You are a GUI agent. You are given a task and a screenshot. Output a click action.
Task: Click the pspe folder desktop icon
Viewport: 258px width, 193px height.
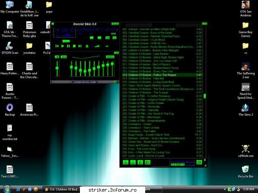click(x=49, y=7)
